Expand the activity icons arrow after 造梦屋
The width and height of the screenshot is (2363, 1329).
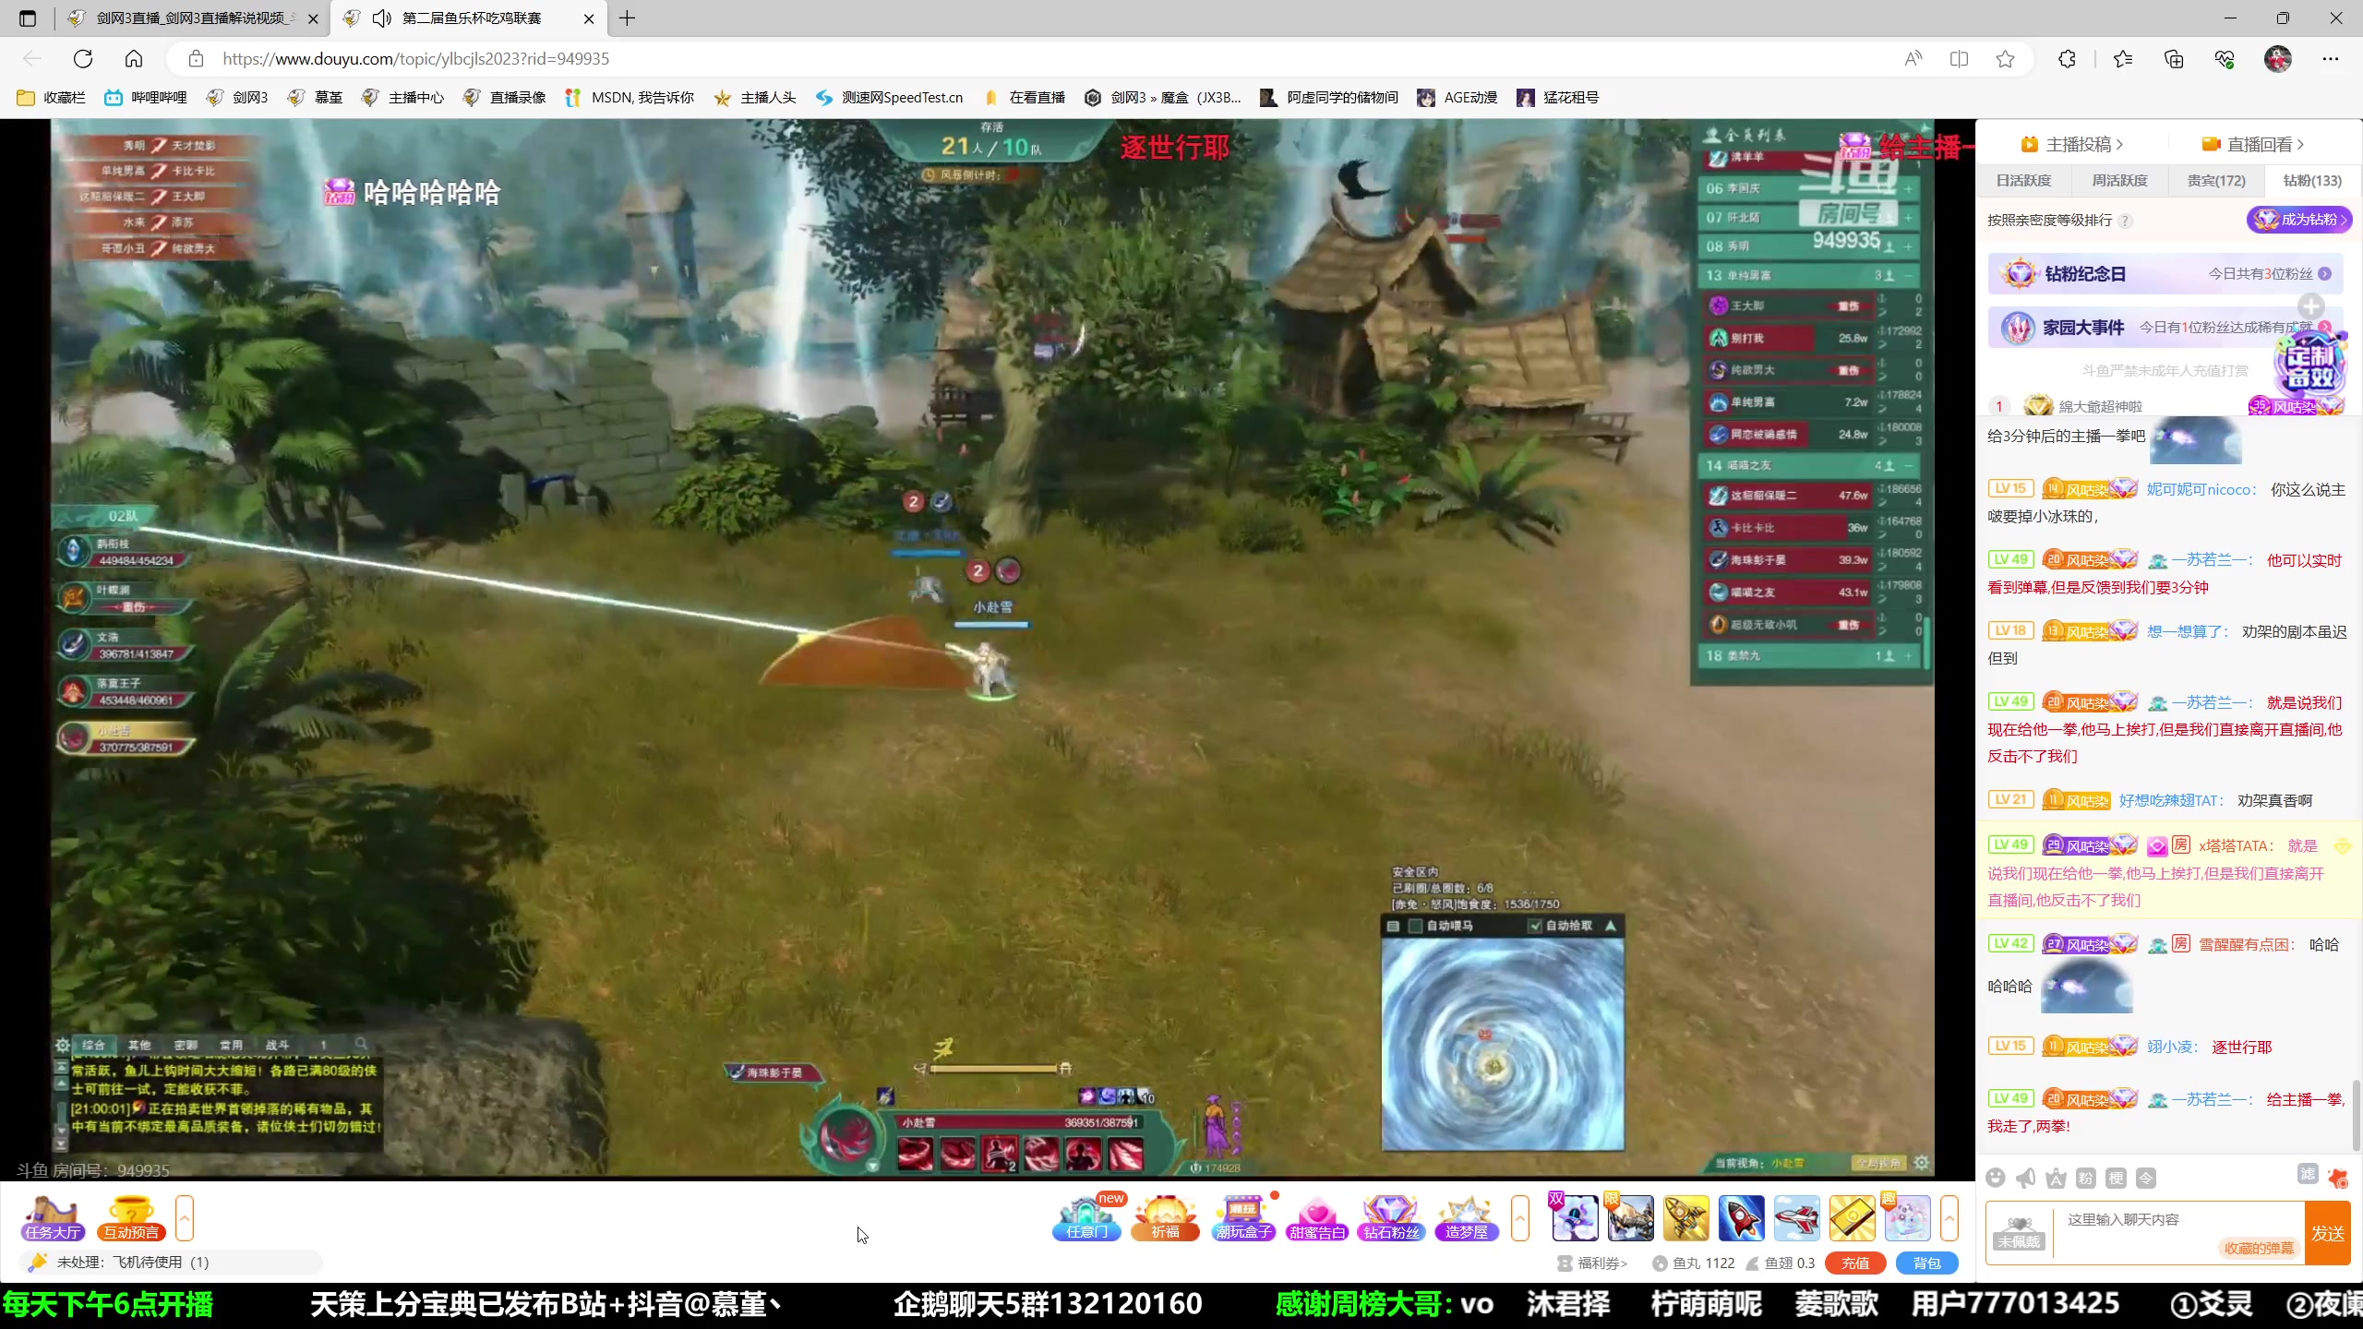pos(1520,1218)
